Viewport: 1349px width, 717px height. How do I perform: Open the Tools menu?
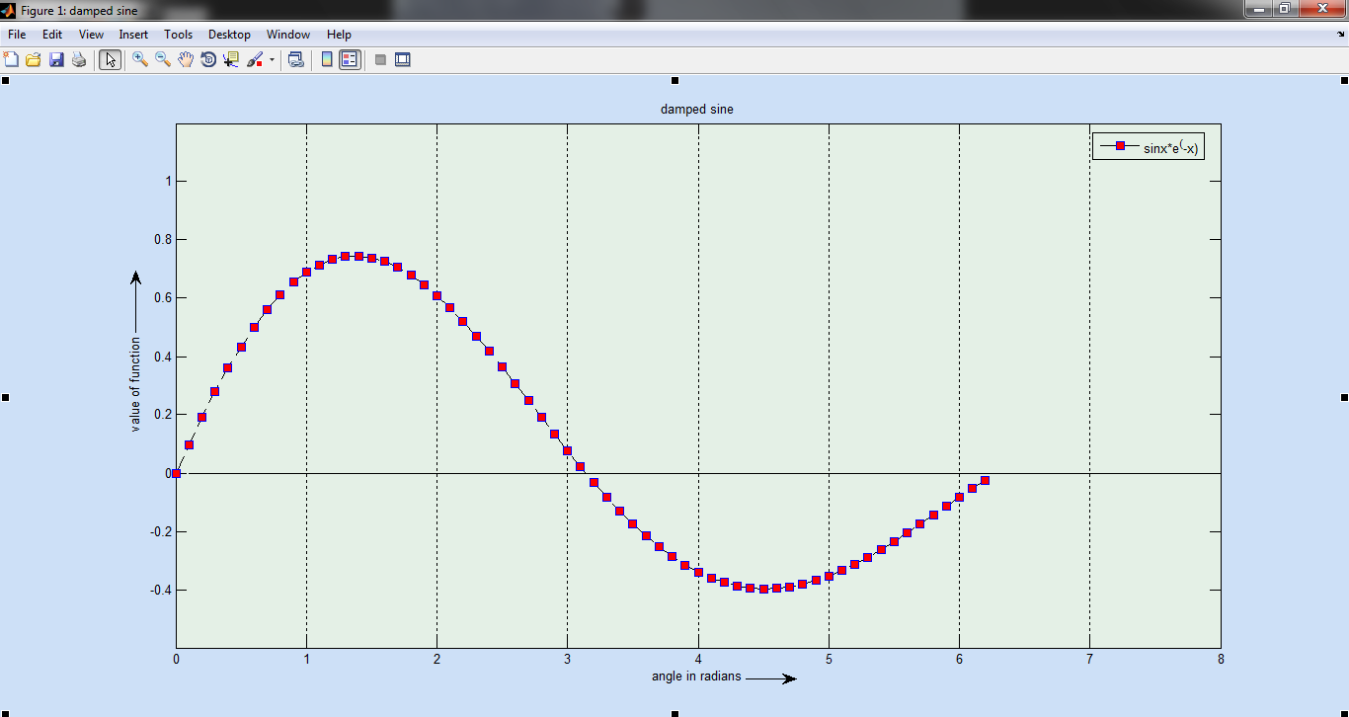coord(178,34)
